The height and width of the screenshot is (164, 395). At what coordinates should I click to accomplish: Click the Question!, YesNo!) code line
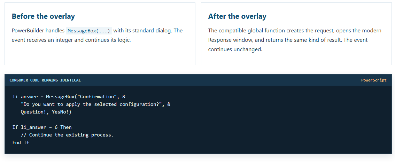click(x=46, y=112)
